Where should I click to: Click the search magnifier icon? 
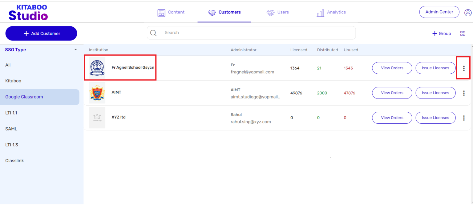[x=153, y=33]
